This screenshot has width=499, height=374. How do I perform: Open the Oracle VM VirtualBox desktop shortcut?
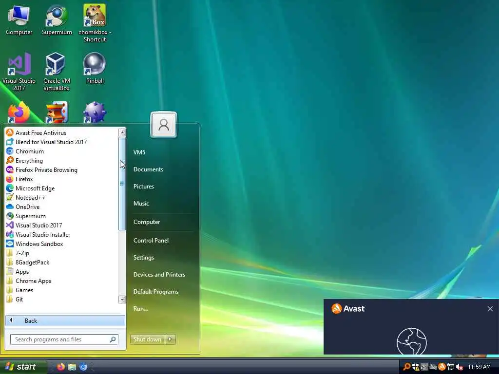[x=57, y=72]
